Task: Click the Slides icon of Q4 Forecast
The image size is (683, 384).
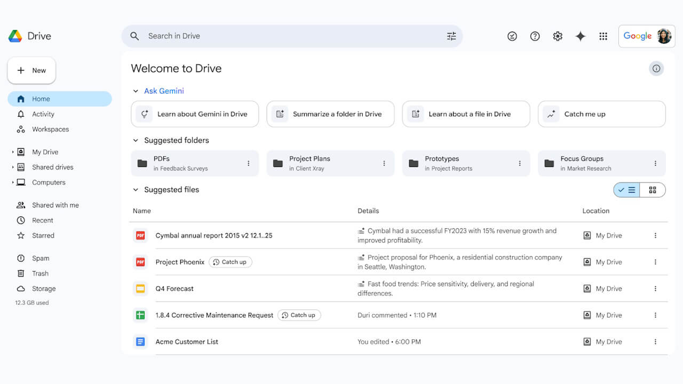Action: (140, 289)
